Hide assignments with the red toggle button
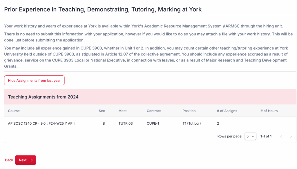This screenshot has width=297, height=169. click(34, 80)
